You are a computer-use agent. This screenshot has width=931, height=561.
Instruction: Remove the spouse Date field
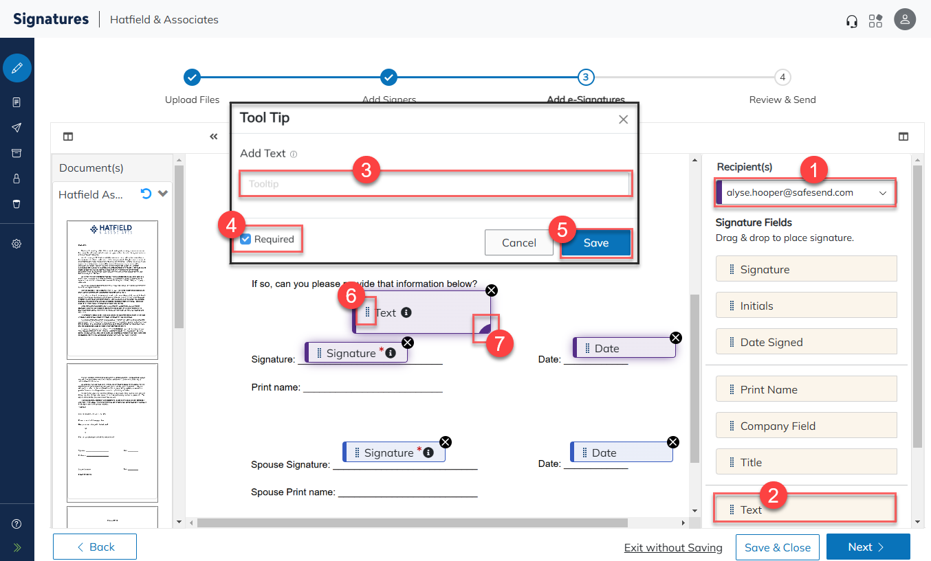pyautogui.click(x=673, y=442)
